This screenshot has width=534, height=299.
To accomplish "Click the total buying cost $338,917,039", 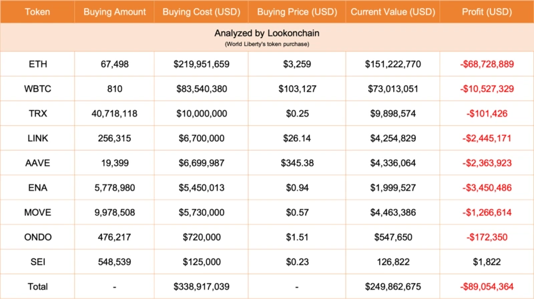I will tap(201, 286).
